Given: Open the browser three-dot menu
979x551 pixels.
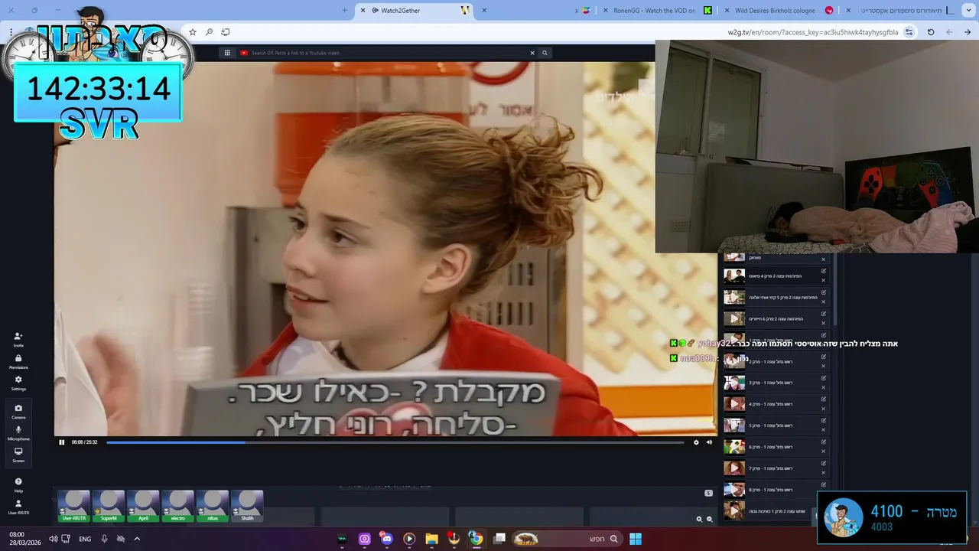Looking at the screenshot, I should click(x=11, y=32).
